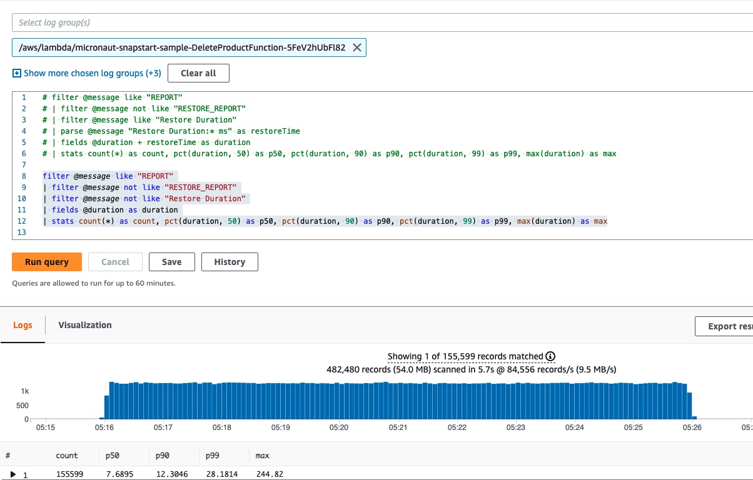Expand Show more chosen log groups

(93, 73)
